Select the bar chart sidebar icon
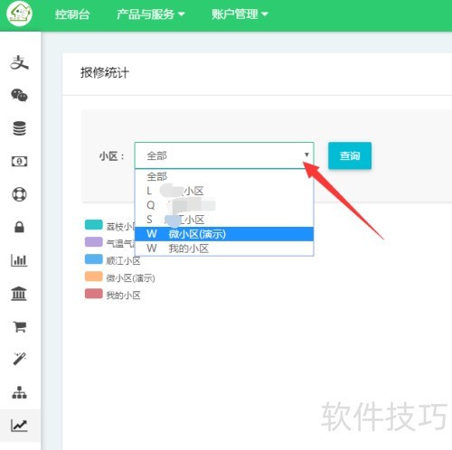The image size is (452, 450). tap(19, 260)
